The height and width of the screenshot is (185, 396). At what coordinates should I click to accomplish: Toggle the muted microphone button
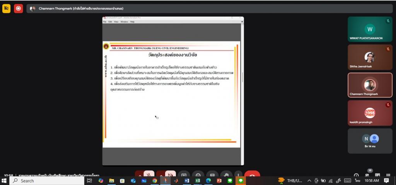point(149,175)
